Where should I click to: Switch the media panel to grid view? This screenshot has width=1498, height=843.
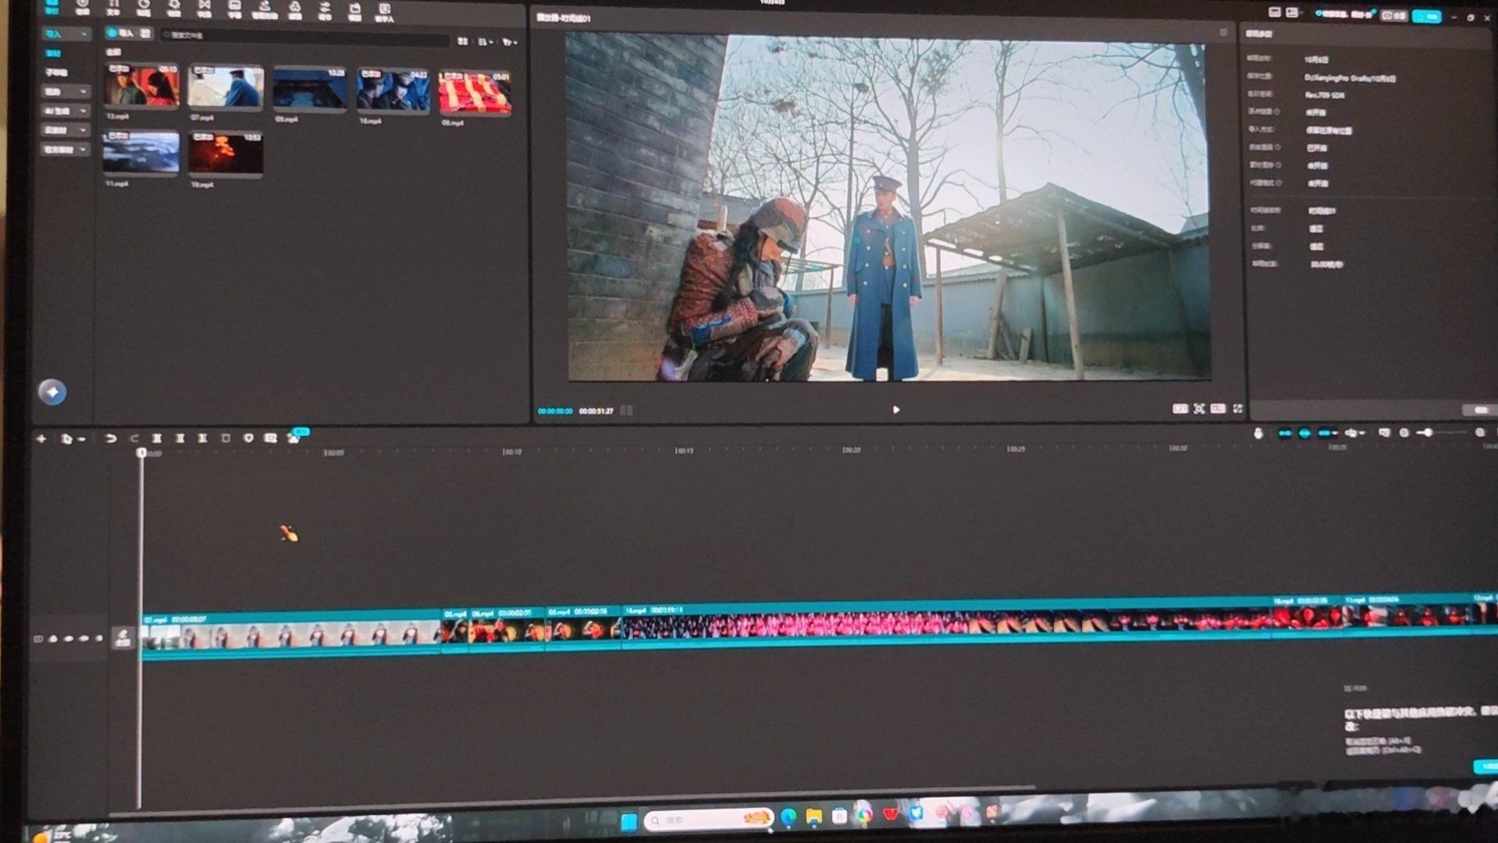463,41
